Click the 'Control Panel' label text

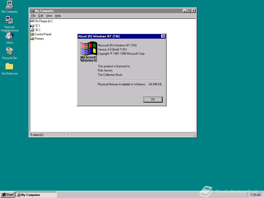pos(43,34)
